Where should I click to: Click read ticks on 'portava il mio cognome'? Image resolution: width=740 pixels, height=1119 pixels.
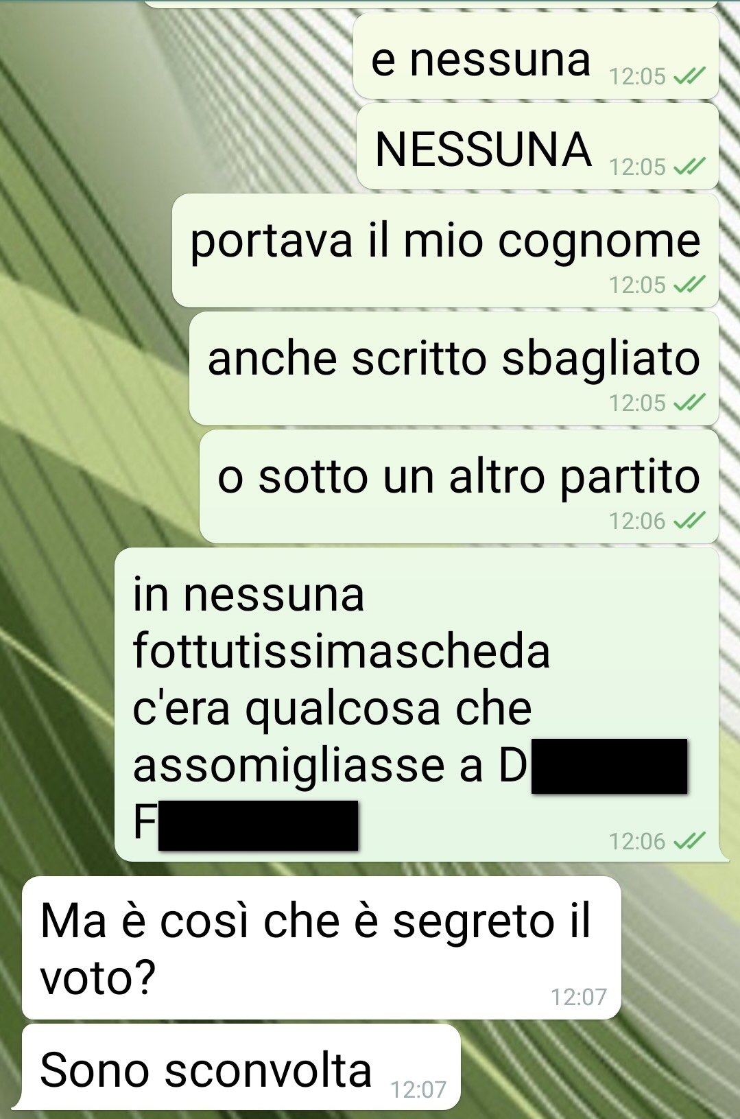click(689, 285)
